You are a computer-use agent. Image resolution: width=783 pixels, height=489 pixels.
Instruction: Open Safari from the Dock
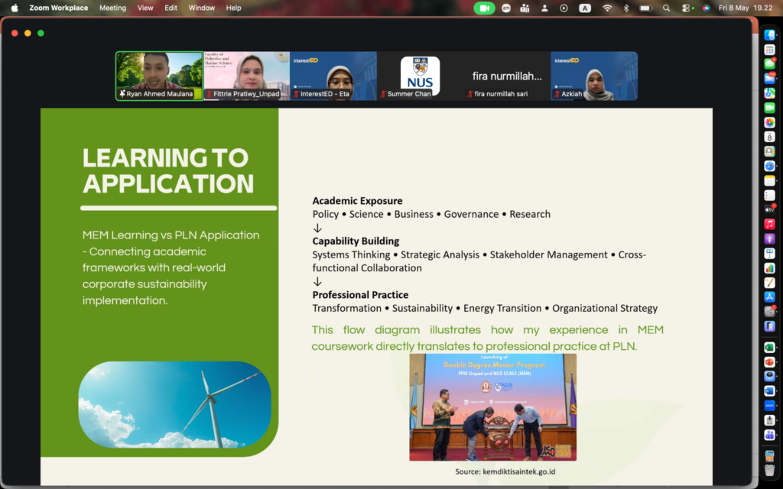[x=769, y=166]
